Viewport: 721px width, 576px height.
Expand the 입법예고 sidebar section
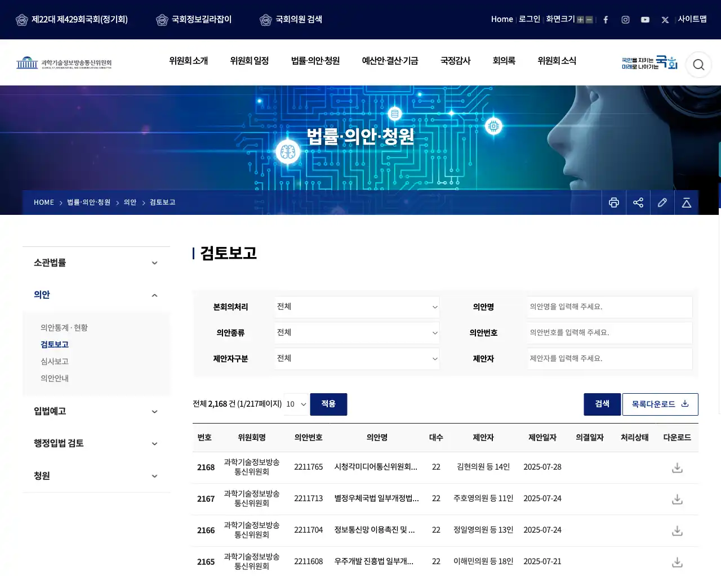[96, 411]
